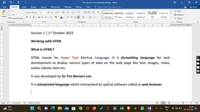
Task: Decrease paragraph indent
Action: (x=85, y=12)
